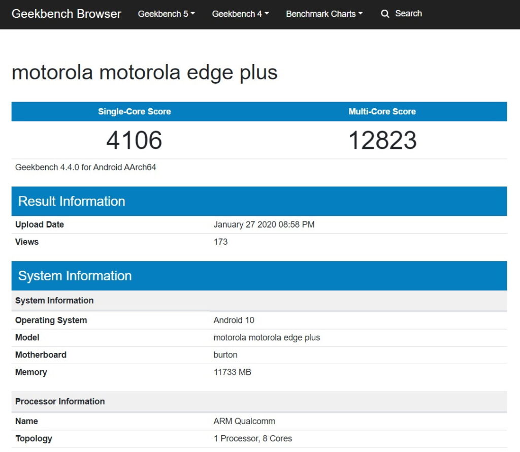Click the Multi-Core Score header
Viewport: 520px width, 452px height.
click(x=382, y=111)
